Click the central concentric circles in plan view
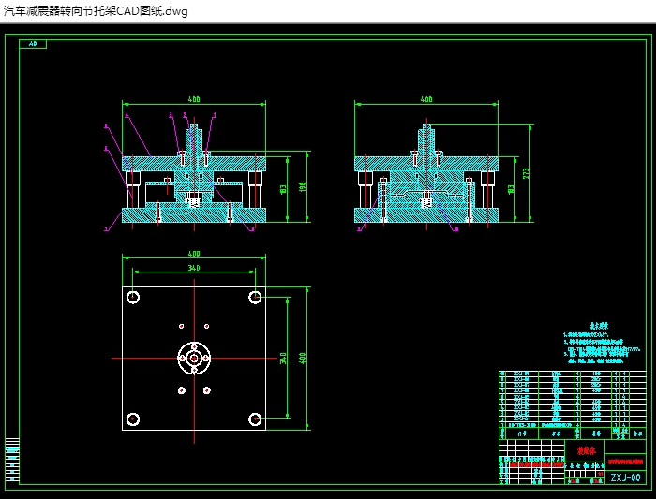The height and width of the screenshot is (499, 656). [194, 358]
